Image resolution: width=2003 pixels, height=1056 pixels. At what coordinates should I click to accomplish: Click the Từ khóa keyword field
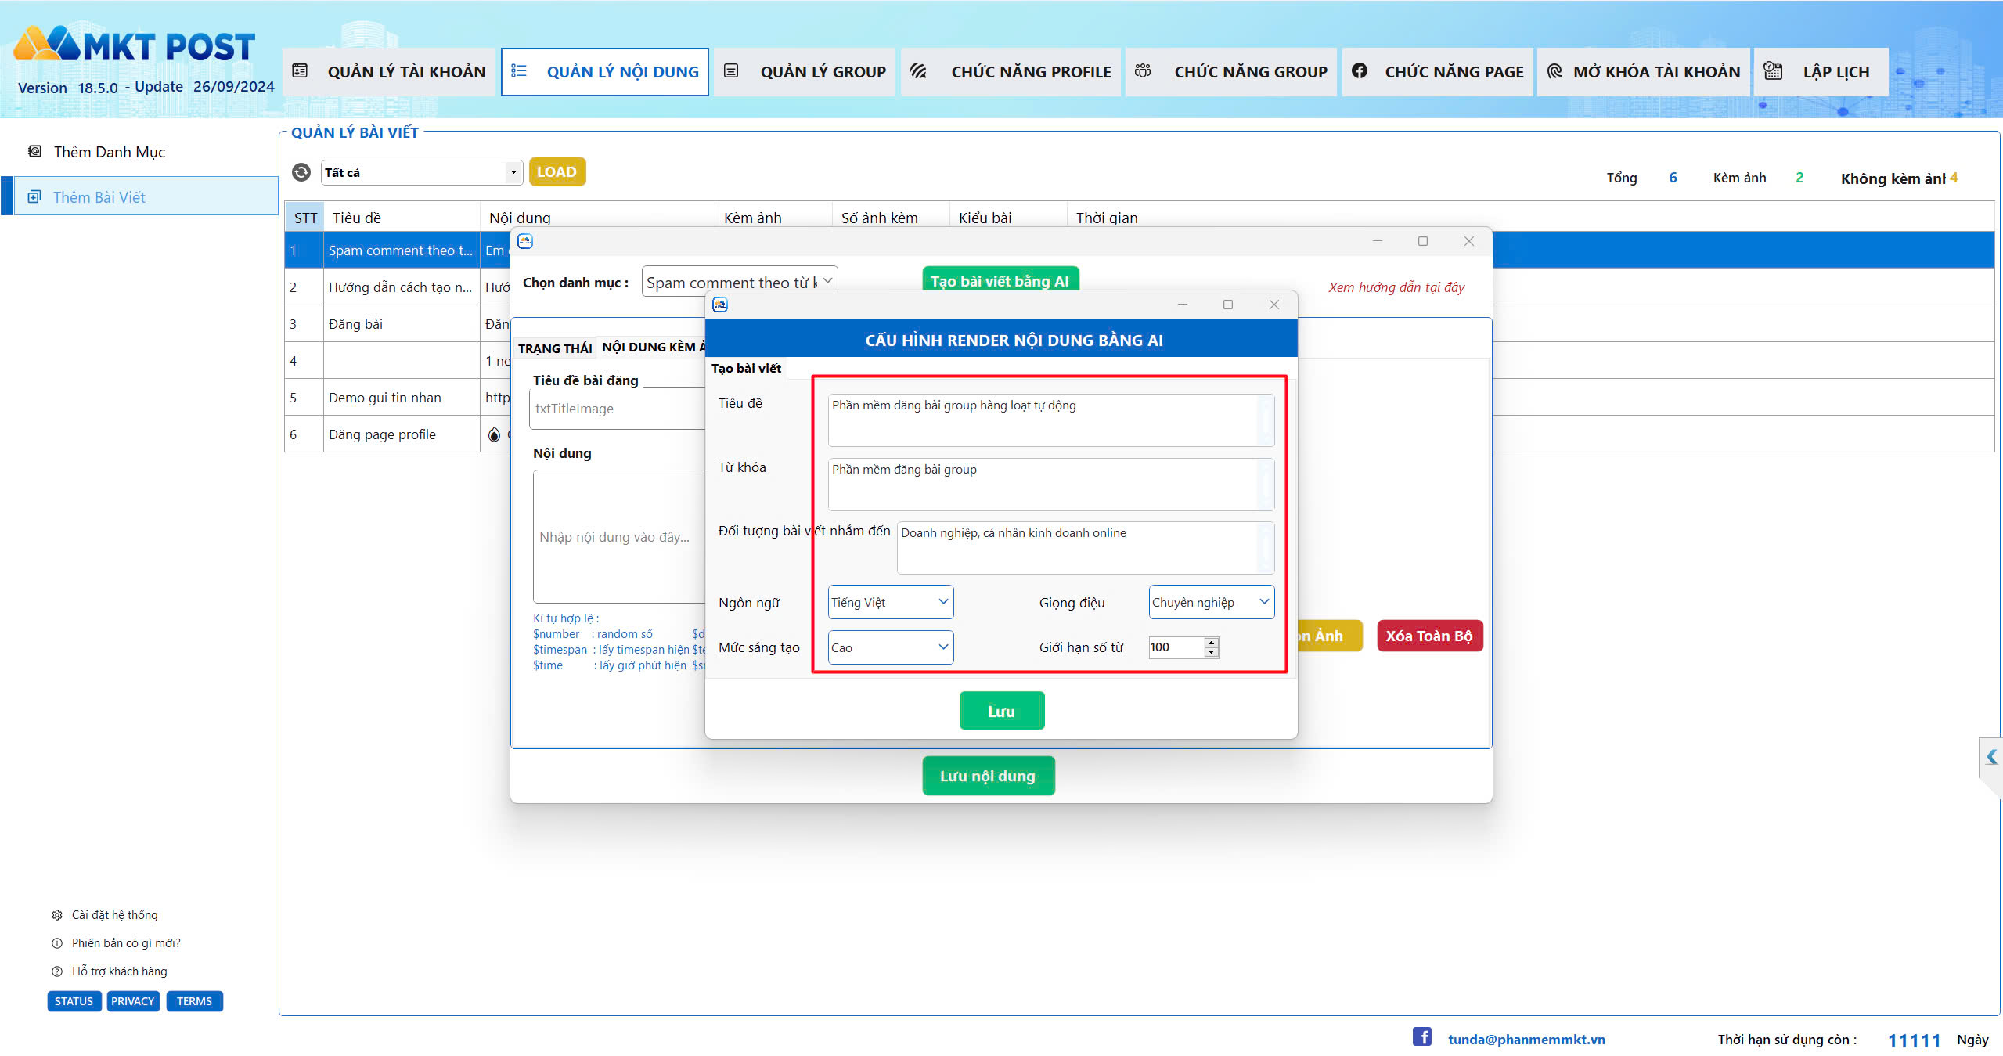point(1050,485)
